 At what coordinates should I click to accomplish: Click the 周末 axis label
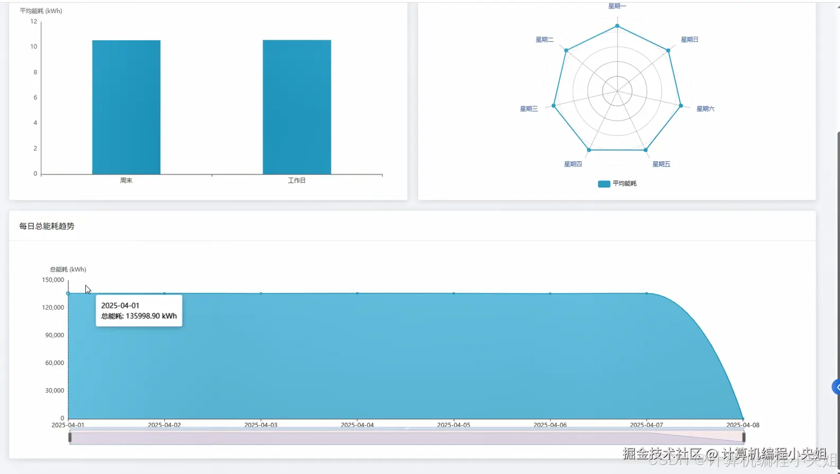(x=126, y=181)
